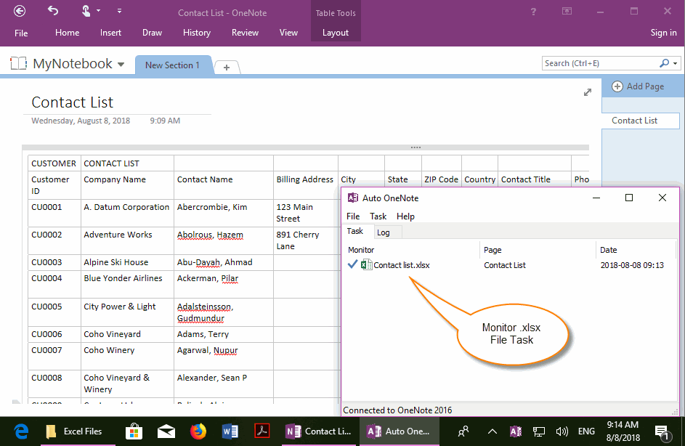This screenshot has height=446, width=685.
Task: Create a new section with plus tab
Action: [x=227, y=68]
